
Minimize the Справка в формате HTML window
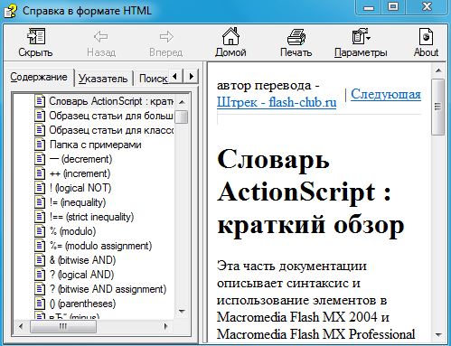pos(369,7)
